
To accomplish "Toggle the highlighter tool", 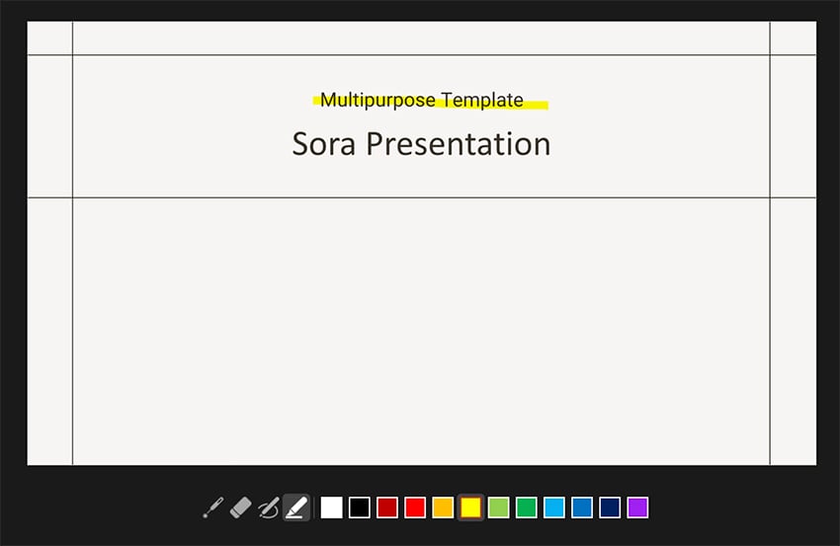I will [x=296, y=507].
